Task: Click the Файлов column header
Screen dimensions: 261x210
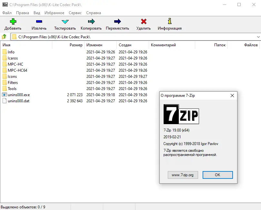Action: 244,45
